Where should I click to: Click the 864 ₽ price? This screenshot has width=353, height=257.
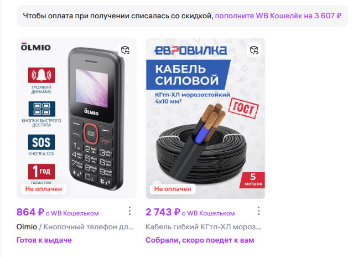(x=30, y=212)
